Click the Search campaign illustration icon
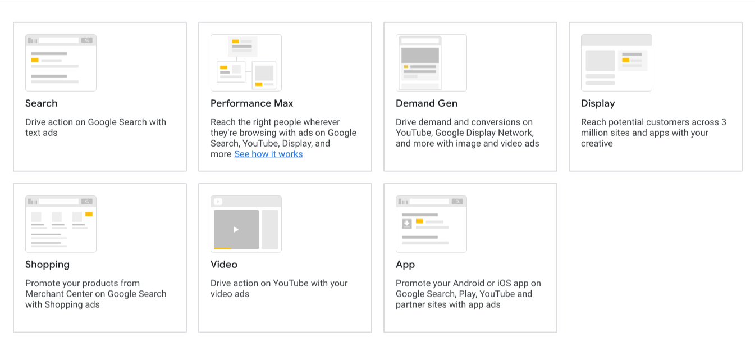 [61, 63]
